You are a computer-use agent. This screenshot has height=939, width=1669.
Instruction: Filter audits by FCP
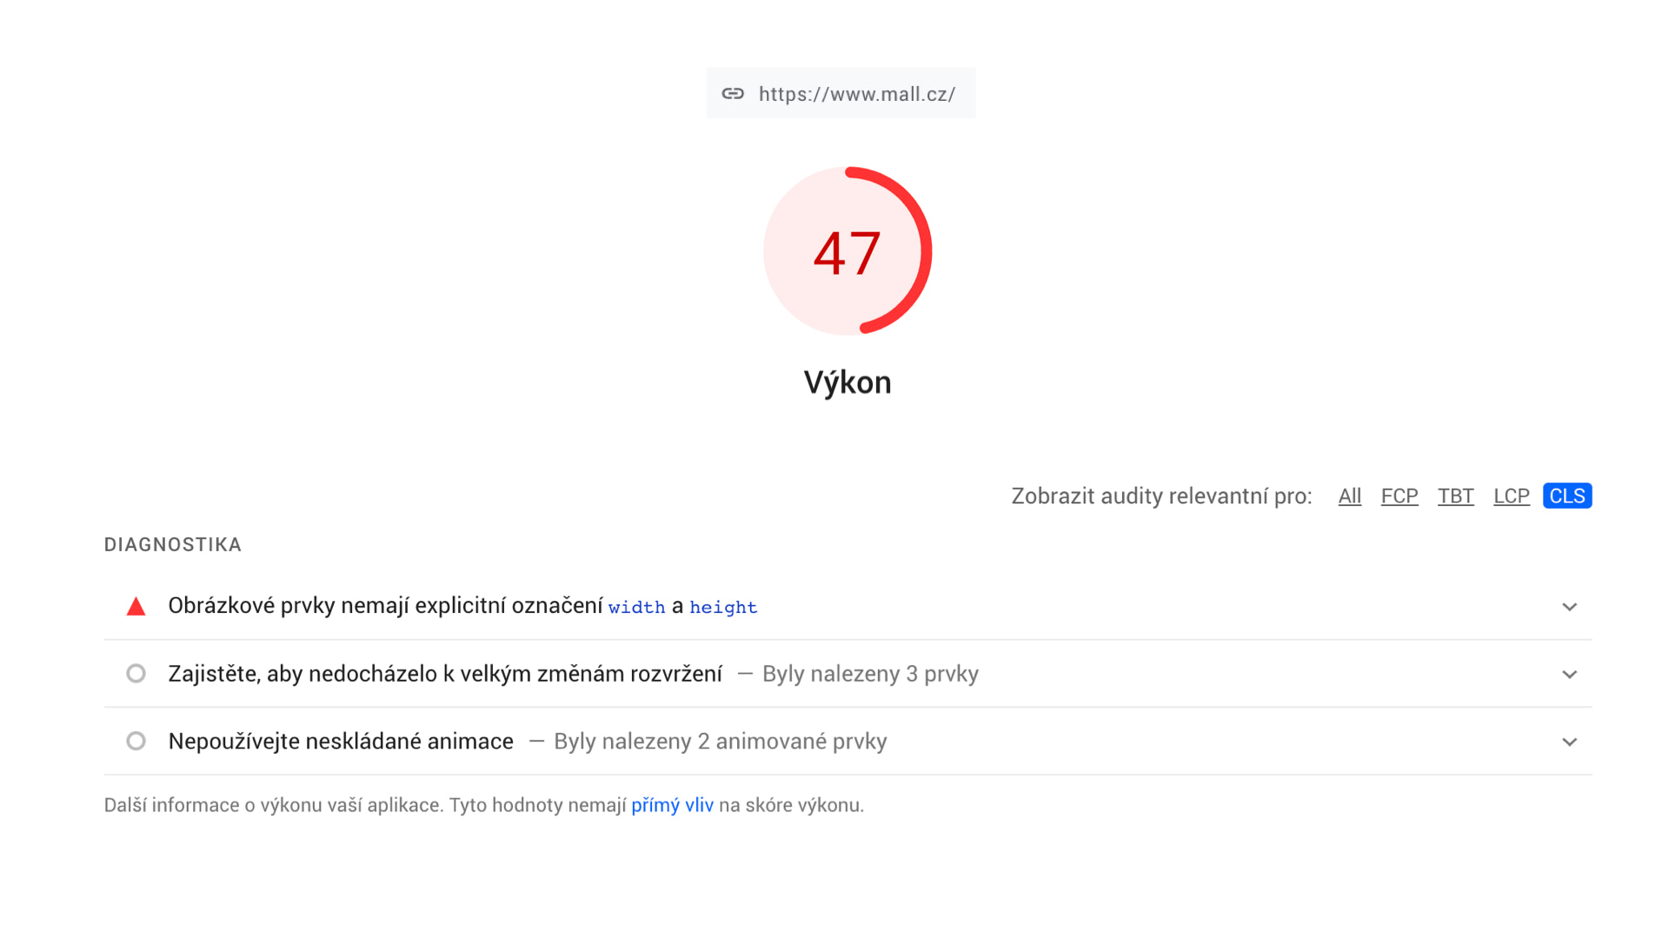coord(1399,496)
